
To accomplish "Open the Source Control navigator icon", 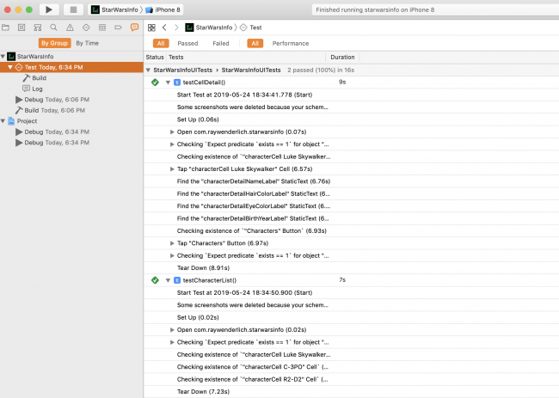I will coord(21,28).
